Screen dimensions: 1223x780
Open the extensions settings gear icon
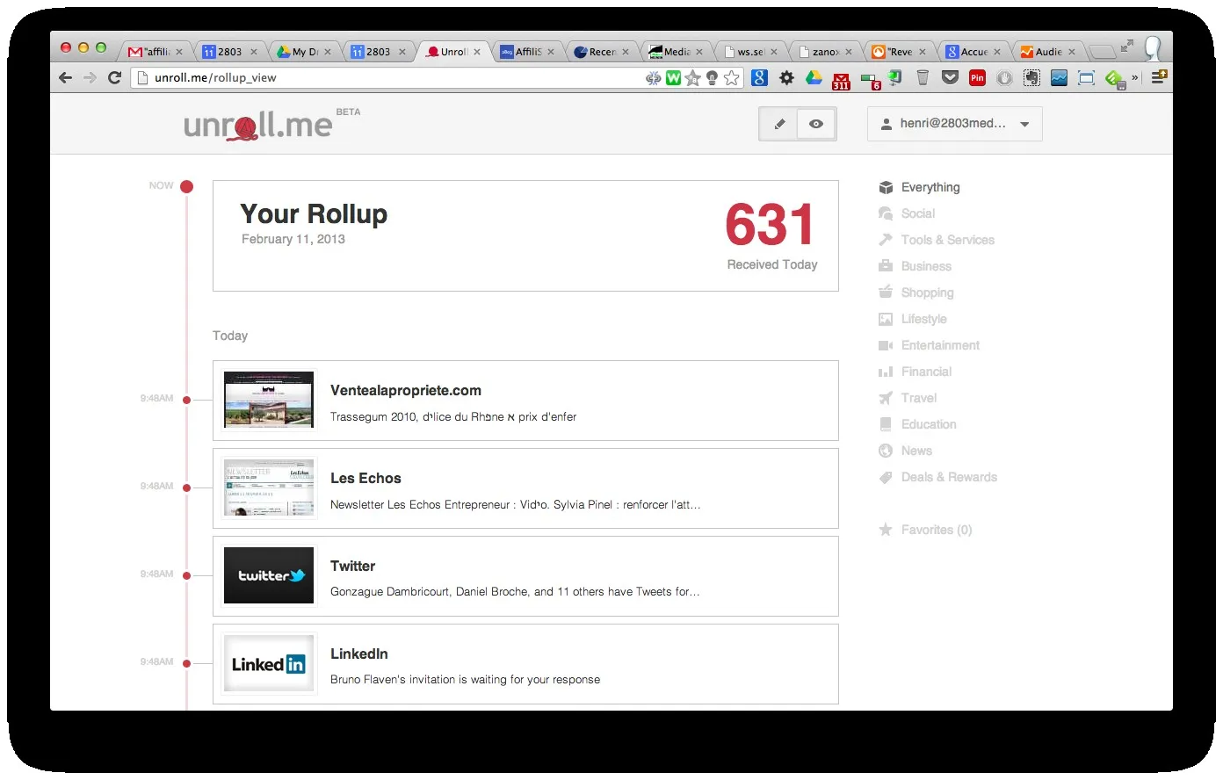point(786,78)
